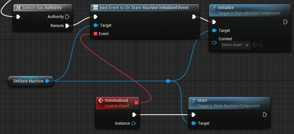Click the Authority execution output pin
Viewport: 294px width, 134px height.
pyautogui.click(x=67, y=17)
